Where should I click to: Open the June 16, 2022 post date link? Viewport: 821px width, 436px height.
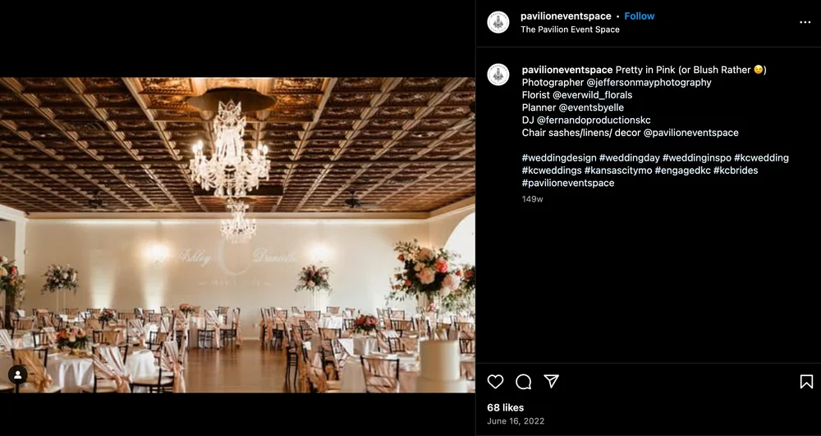[x=516, y=421]
